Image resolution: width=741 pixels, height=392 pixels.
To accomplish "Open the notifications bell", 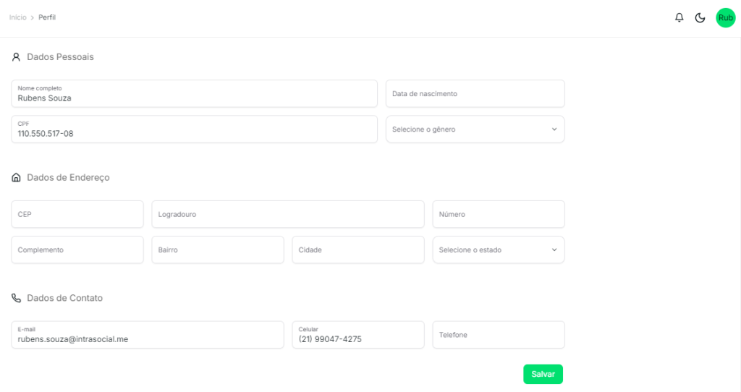I will coord(679,17).
